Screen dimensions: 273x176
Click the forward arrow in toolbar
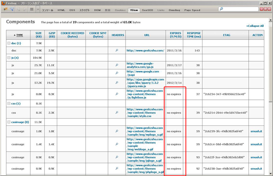tap(25, 9)
